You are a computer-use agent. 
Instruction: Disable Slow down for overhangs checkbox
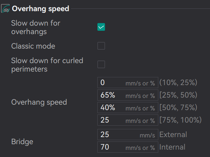[101, 27]
